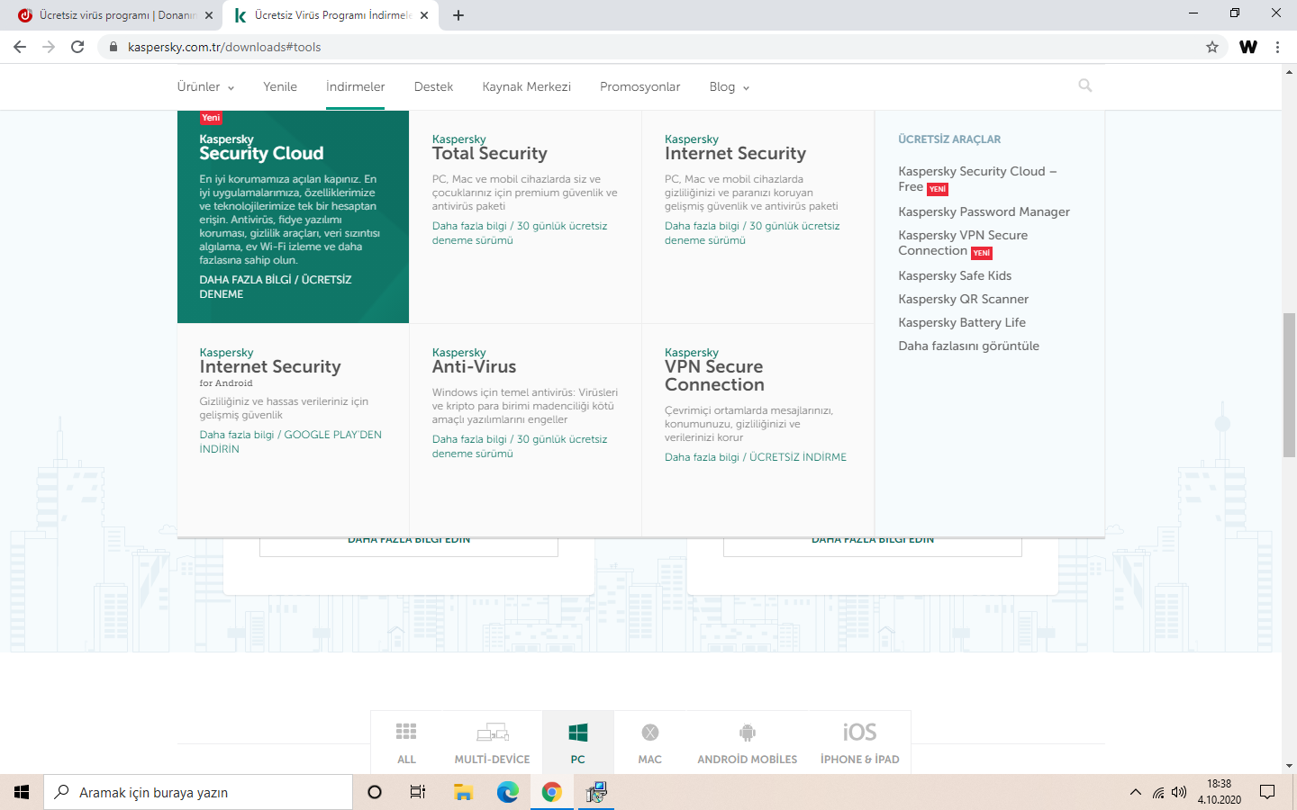Open the network status tray icon

1158,792
